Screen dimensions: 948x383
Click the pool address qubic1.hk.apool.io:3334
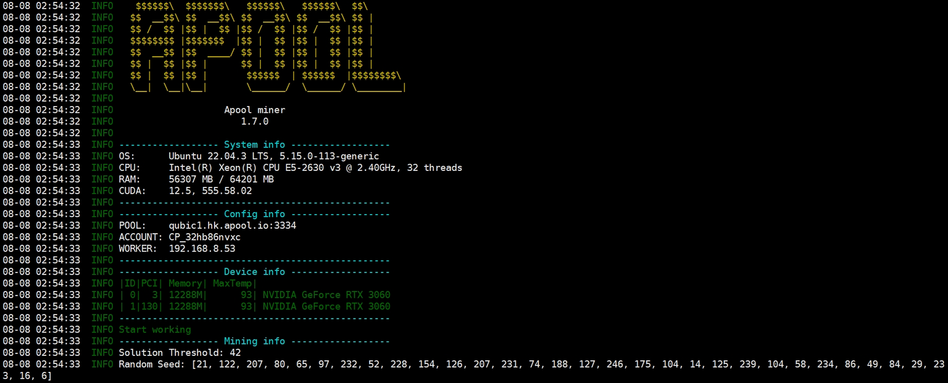(232, 226)
